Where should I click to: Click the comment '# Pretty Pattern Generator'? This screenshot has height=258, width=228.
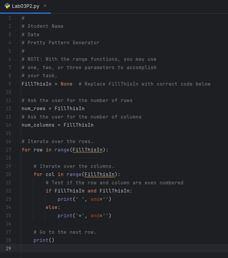coord(60,43)
